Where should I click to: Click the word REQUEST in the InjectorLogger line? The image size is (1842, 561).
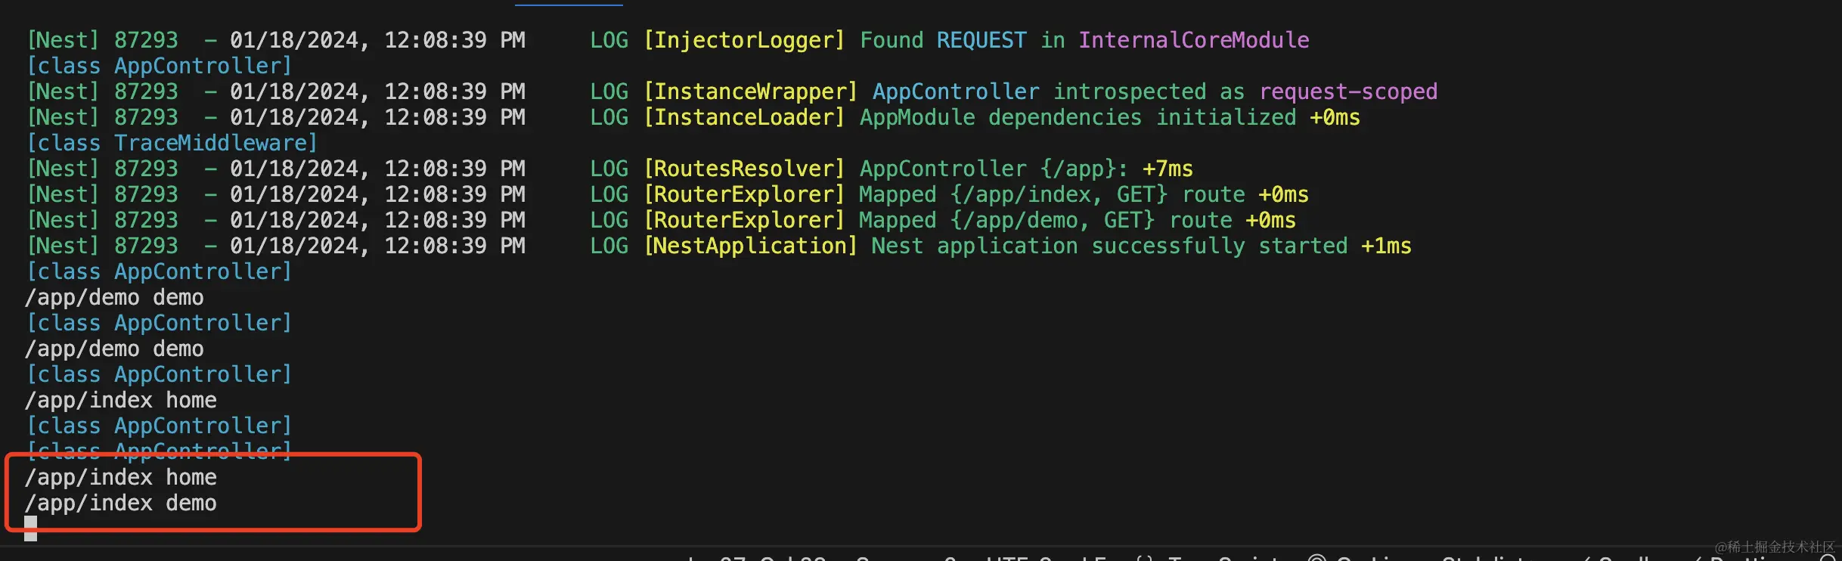click(x=981, y=40)
